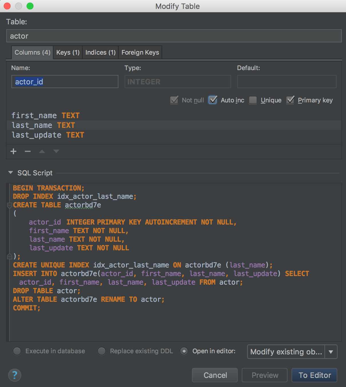Move column up with arrow icon

click(x=42, y=151)
